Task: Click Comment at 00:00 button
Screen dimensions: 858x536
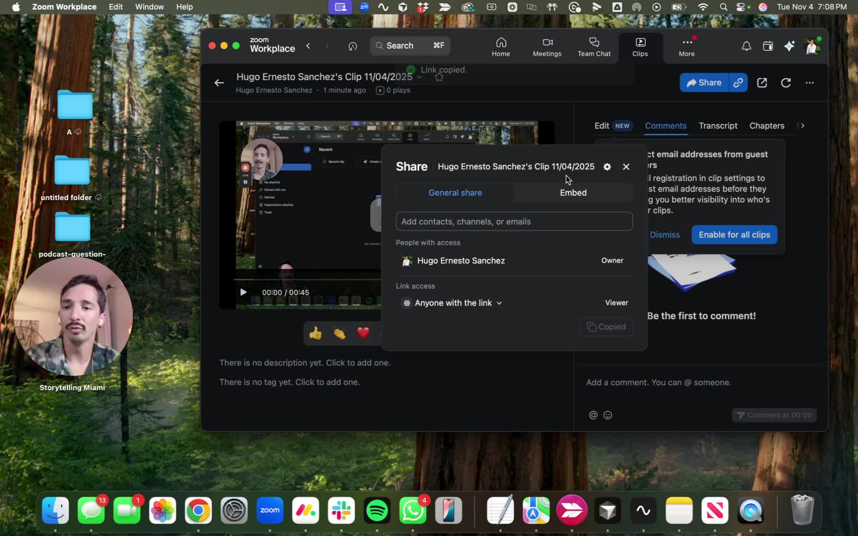Action: coord(774,415)
